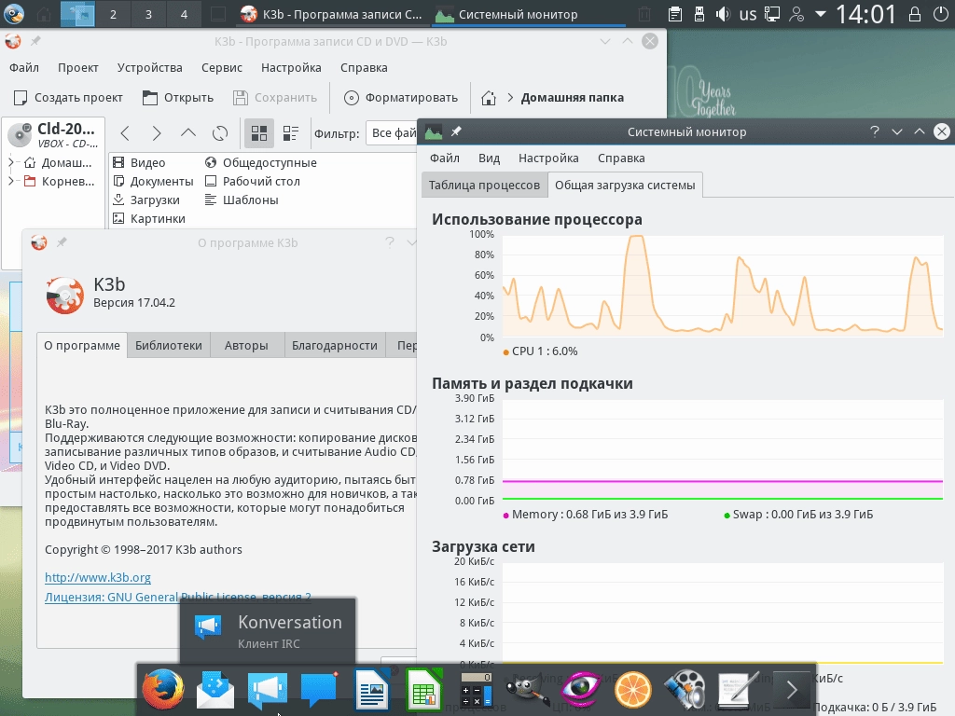
Task: Switch to virtual desktop 3
Action: 148,14
